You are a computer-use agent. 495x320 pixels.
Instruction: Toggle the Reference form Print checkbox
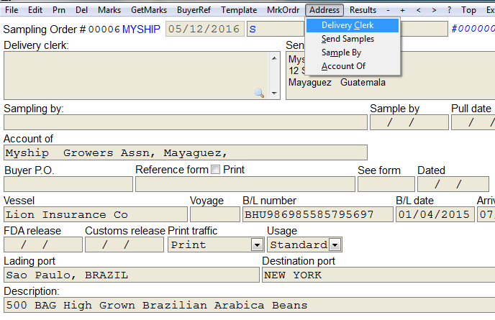[x=216, y=170]
